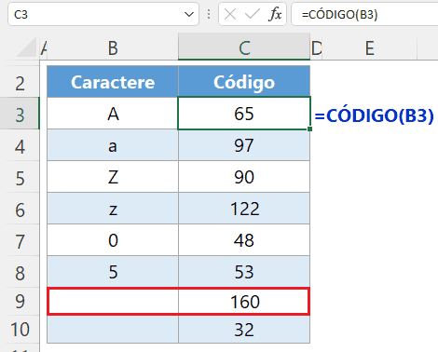Select cell containing uppercase A
The image size is (438, 352).
click(113, 114)
